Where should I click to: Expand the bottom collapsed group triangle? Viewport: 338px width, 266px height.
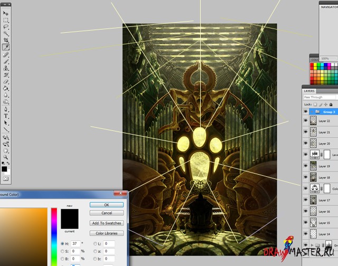(312, 245)
